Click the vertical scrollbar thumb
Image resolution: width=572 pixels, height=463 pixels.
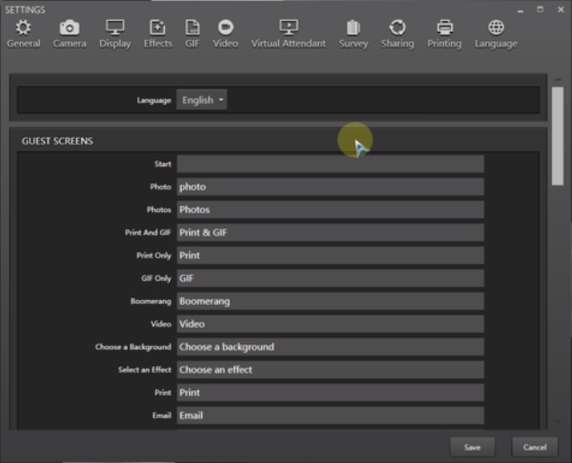click(558, 135)
